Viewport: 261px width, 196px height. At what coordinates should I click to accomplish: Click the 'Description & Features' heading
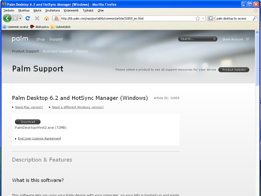point(42,160)
